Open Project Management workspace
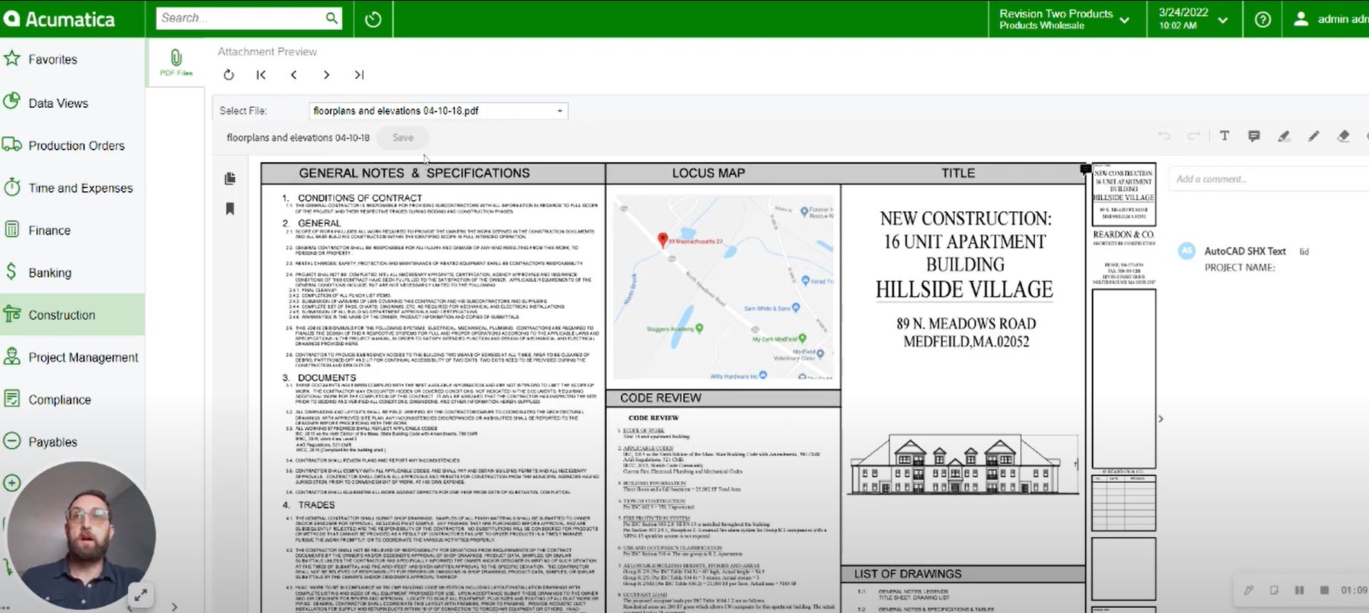1369x613 pixels. click(83, 358)
